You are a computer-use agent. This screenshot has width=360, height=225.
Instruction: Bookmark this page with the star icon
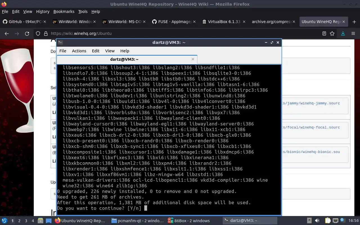pos(332,33)
